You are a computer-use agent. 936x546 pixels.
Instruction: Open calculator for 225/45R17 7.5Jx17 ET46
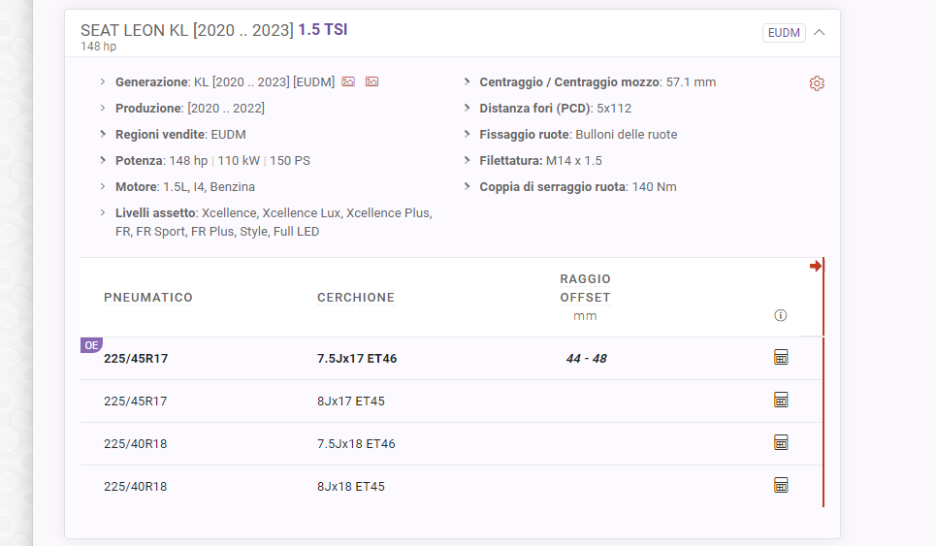781,358
